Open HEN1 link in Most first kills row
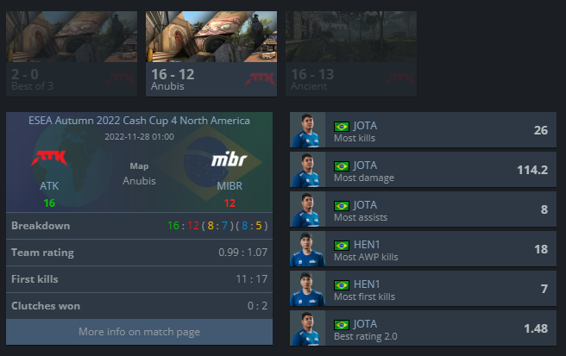The image size is (566, 356). [x=367, y=284]
